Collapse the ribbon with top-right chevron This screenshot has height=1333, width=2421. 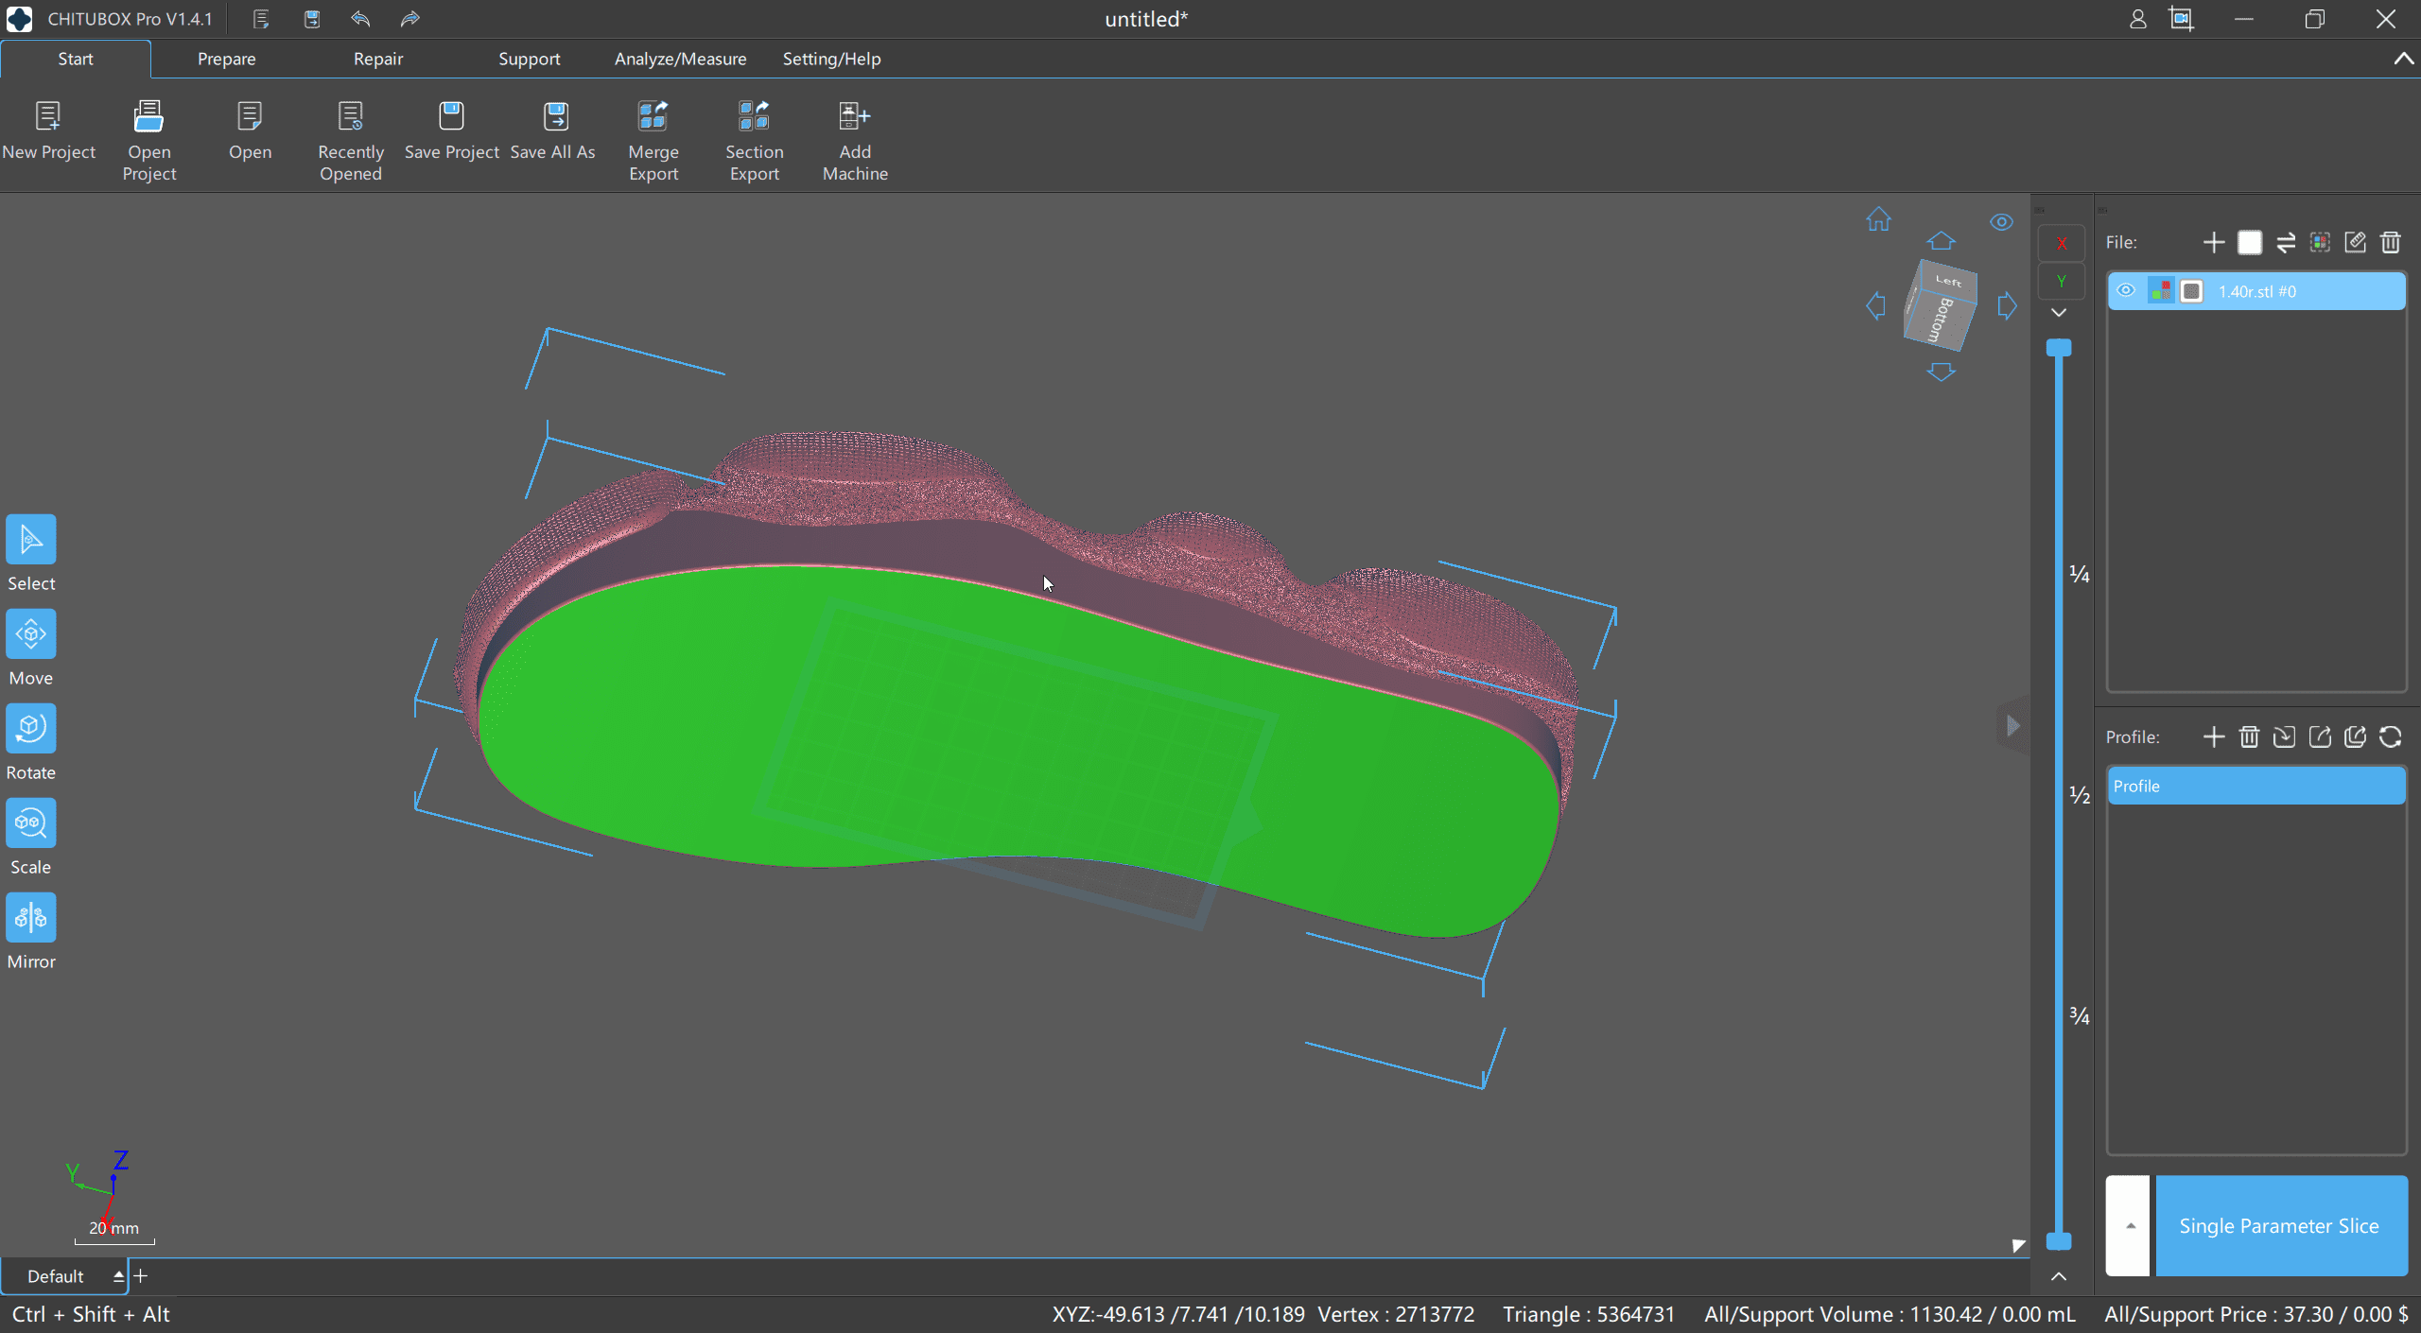click(x=2403, y=59)
